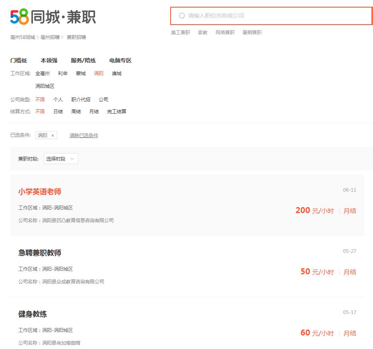The height and width of the screenshot is (349, 373).
Task: Select the 涡阳城区 sub-area
Action: (45, 86)
